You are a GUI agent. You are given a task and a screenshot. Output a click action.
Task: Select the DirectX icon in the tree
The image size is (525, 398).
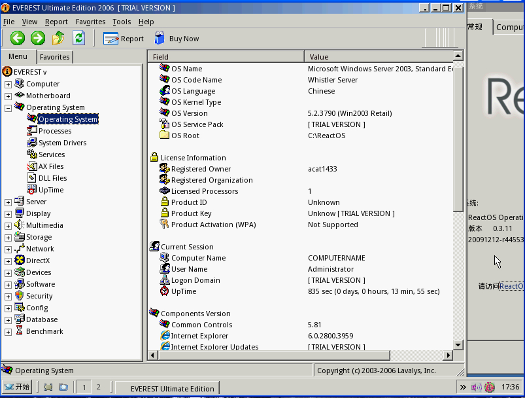(20, 260)
